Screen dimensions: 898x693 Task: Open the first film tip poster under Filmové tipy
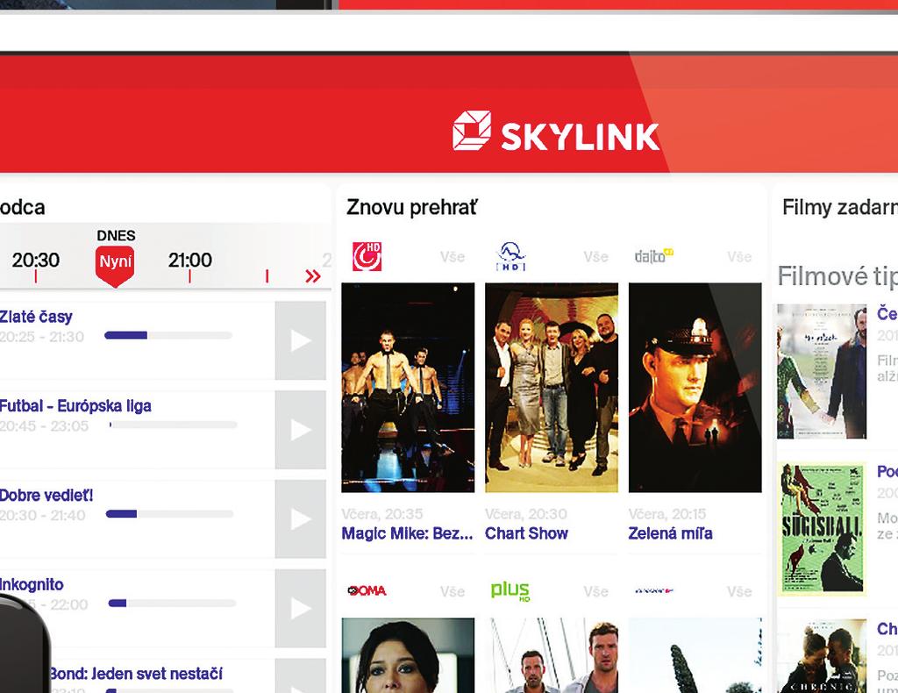point(822,372)
